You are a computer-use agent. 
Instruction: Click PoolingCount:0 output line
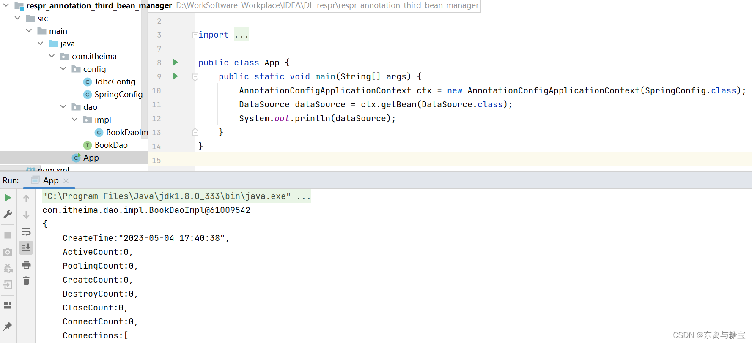pos(100,266)
